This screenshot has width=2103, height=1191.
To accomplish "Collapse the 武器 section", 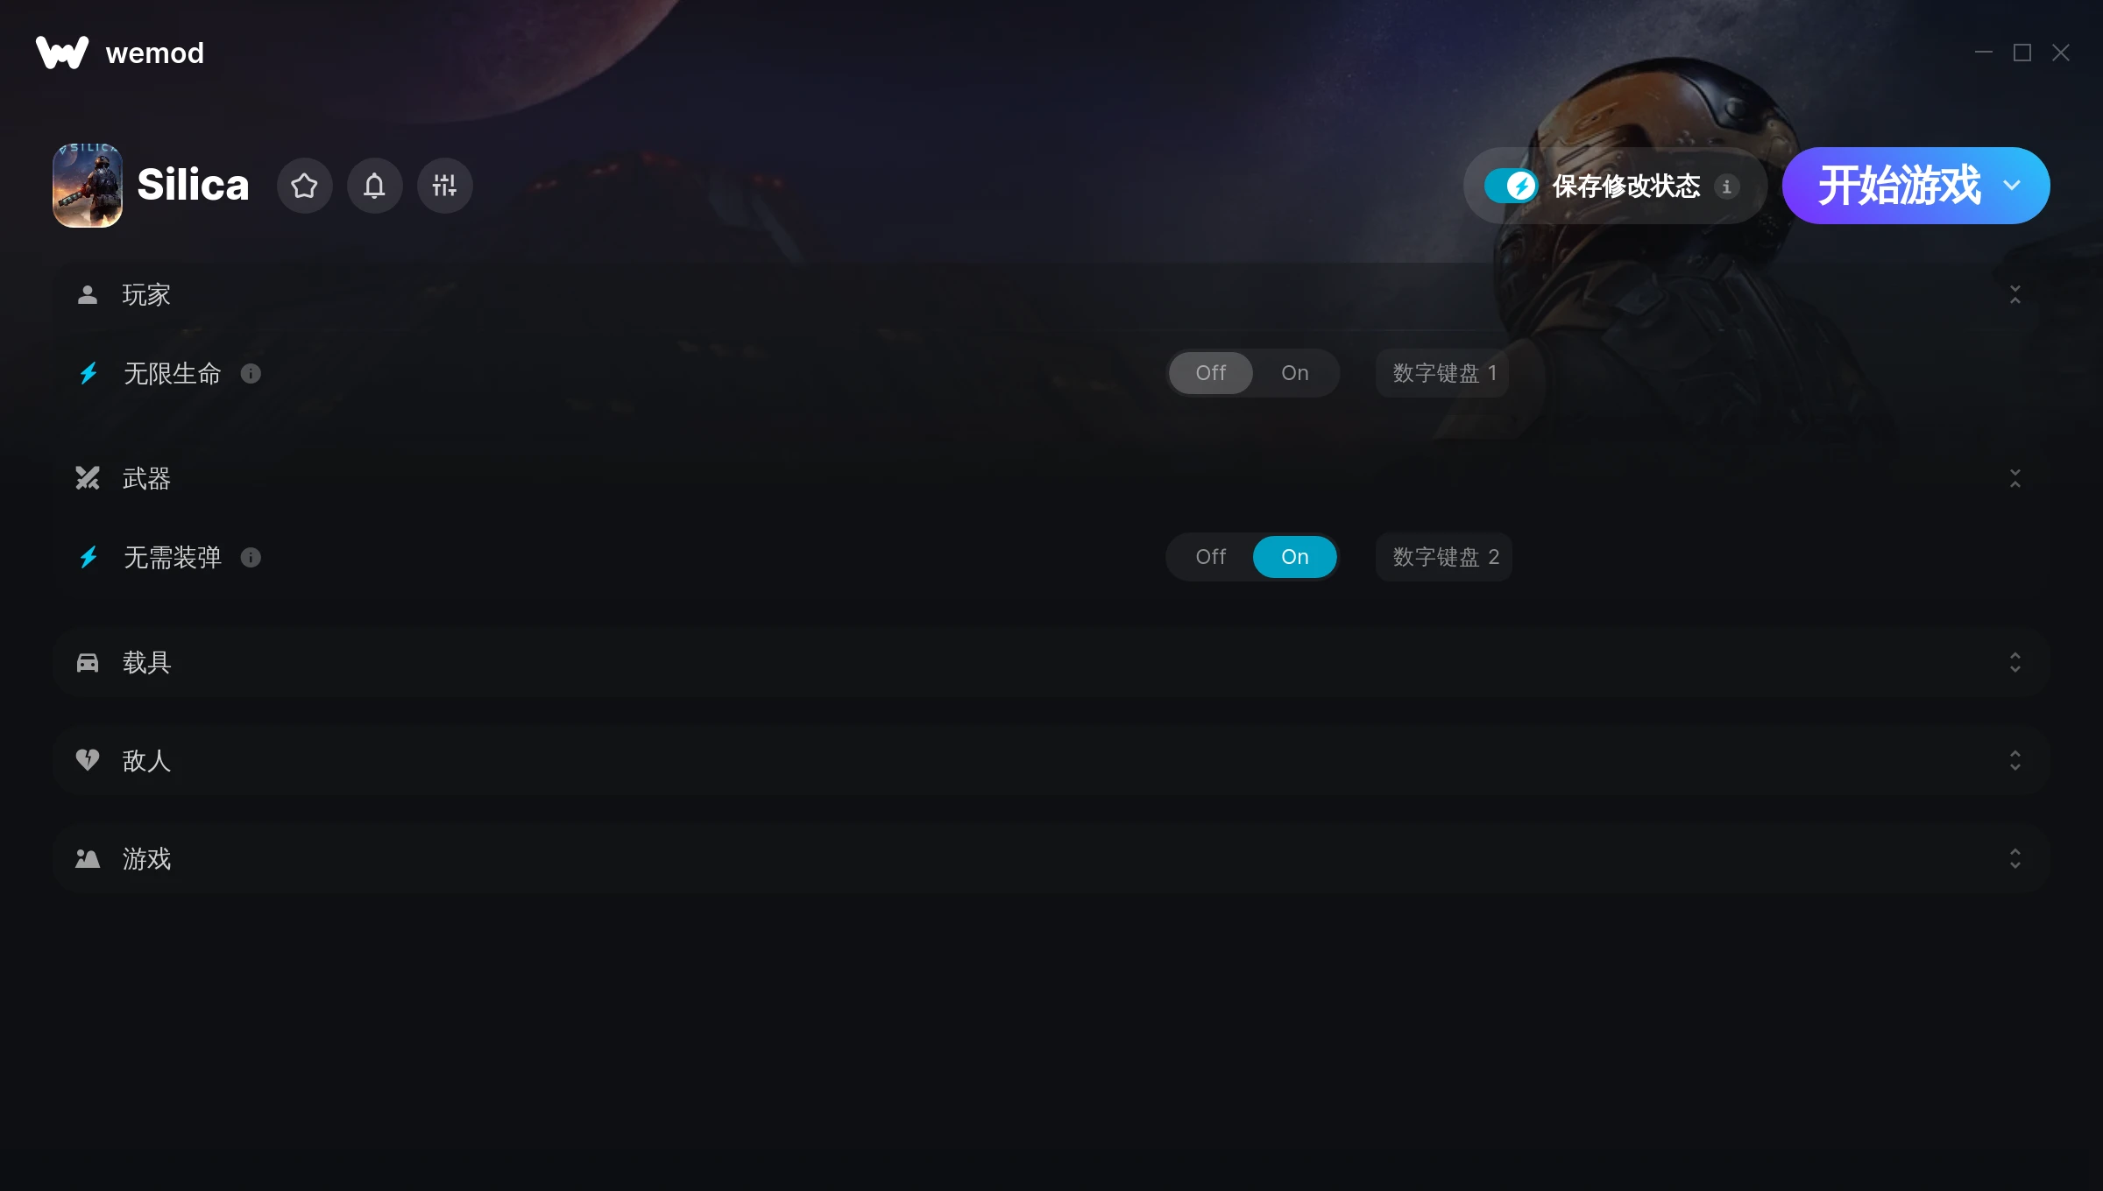I will coord(2014,479).
